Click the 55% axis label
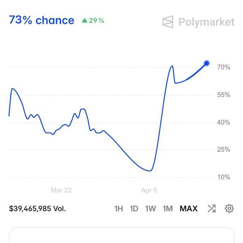 click(x=223, y=95)
